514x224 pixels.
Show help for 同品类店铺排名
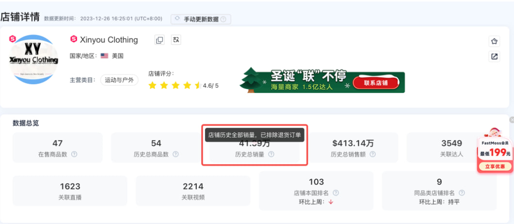click(462, 193)
